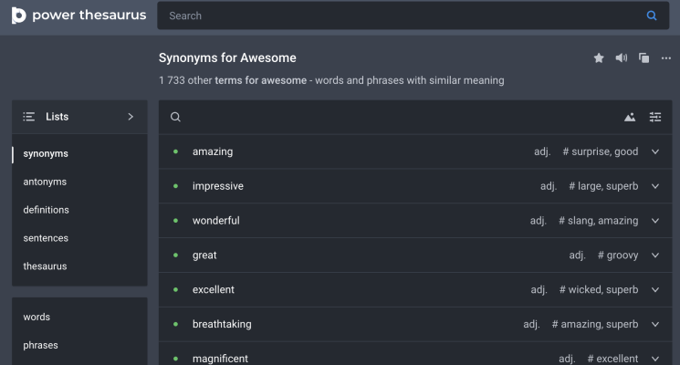Viewport: 680px width, 365px height.
Task: Switch to the definitions tab
Action: (46, 210)
